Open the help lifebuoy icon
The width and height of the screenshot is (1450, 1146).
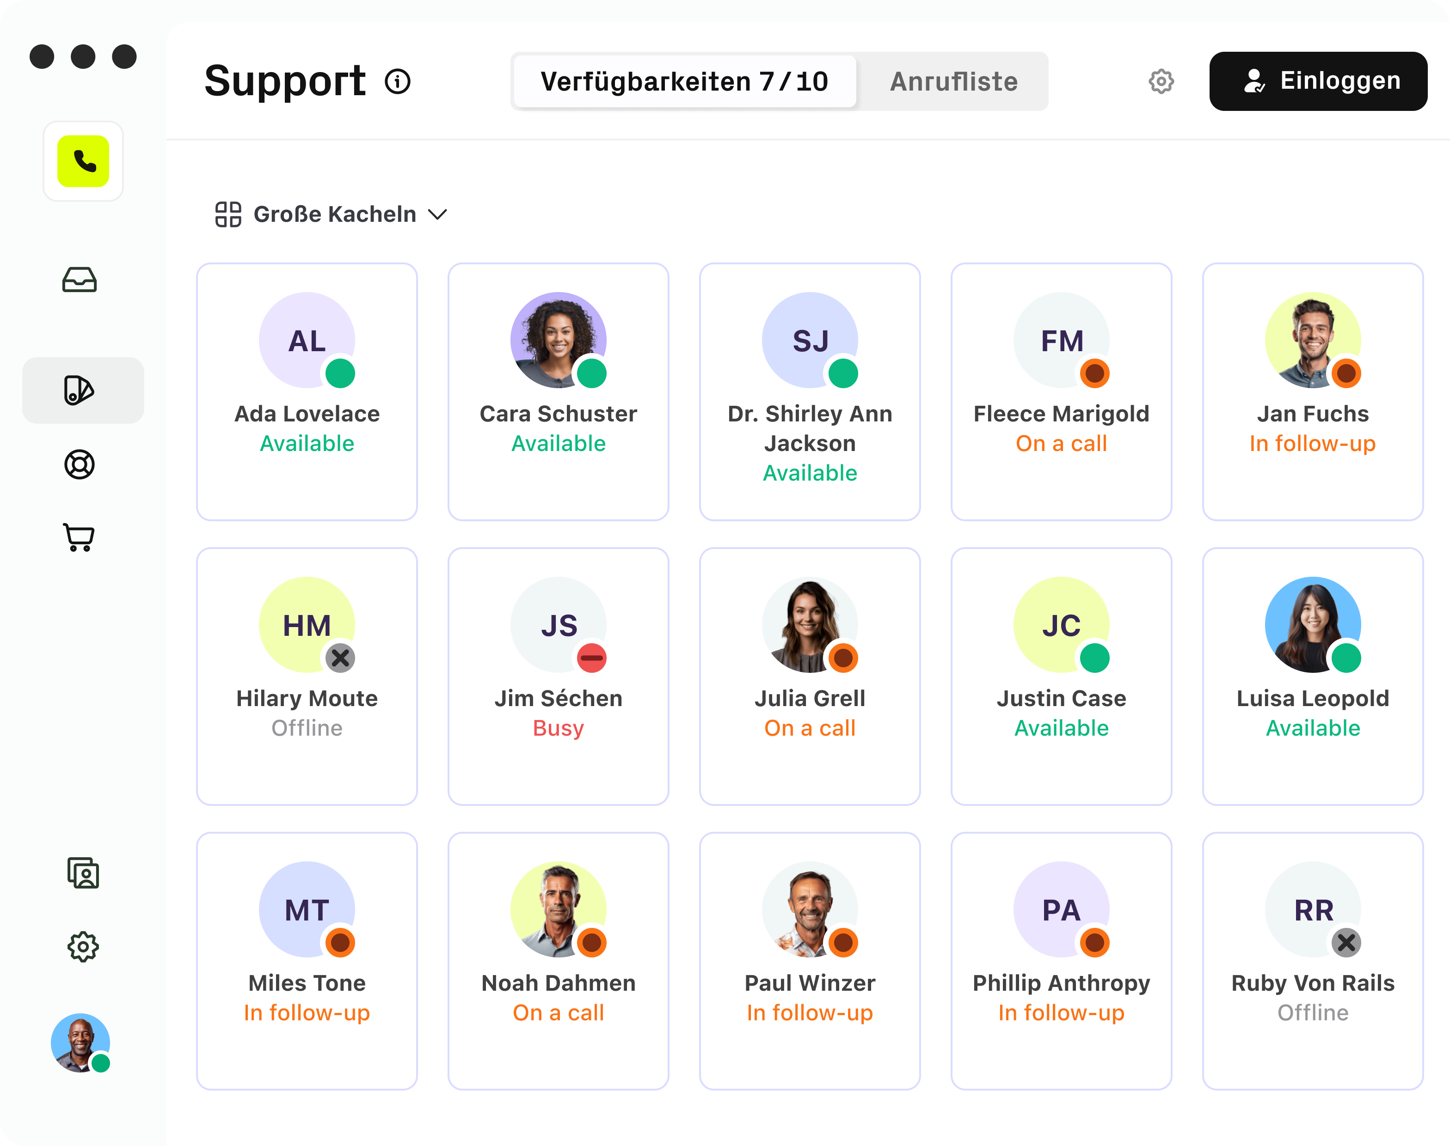coord(79,464)
